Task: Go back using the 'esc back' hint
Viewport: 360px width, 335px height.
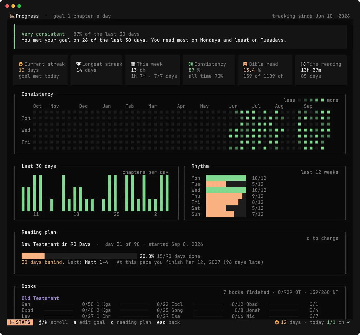Action: 168,322
